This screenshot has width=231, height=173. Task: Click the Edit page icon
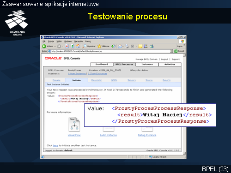tap(133, 46)
